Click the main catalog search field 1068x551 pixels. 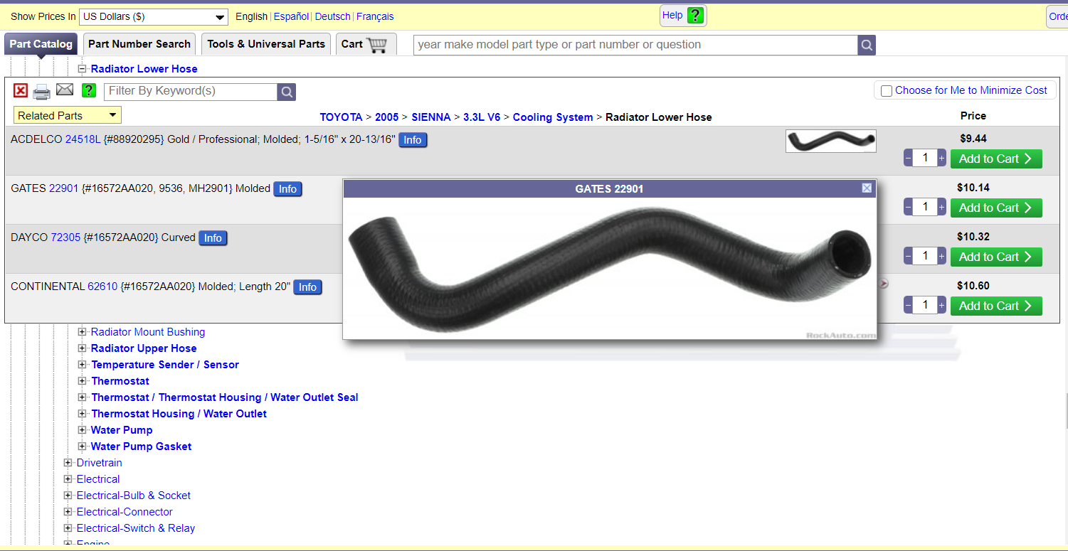(635, 45)
